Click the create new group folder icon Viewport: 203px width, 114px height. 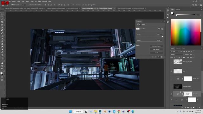194,108
